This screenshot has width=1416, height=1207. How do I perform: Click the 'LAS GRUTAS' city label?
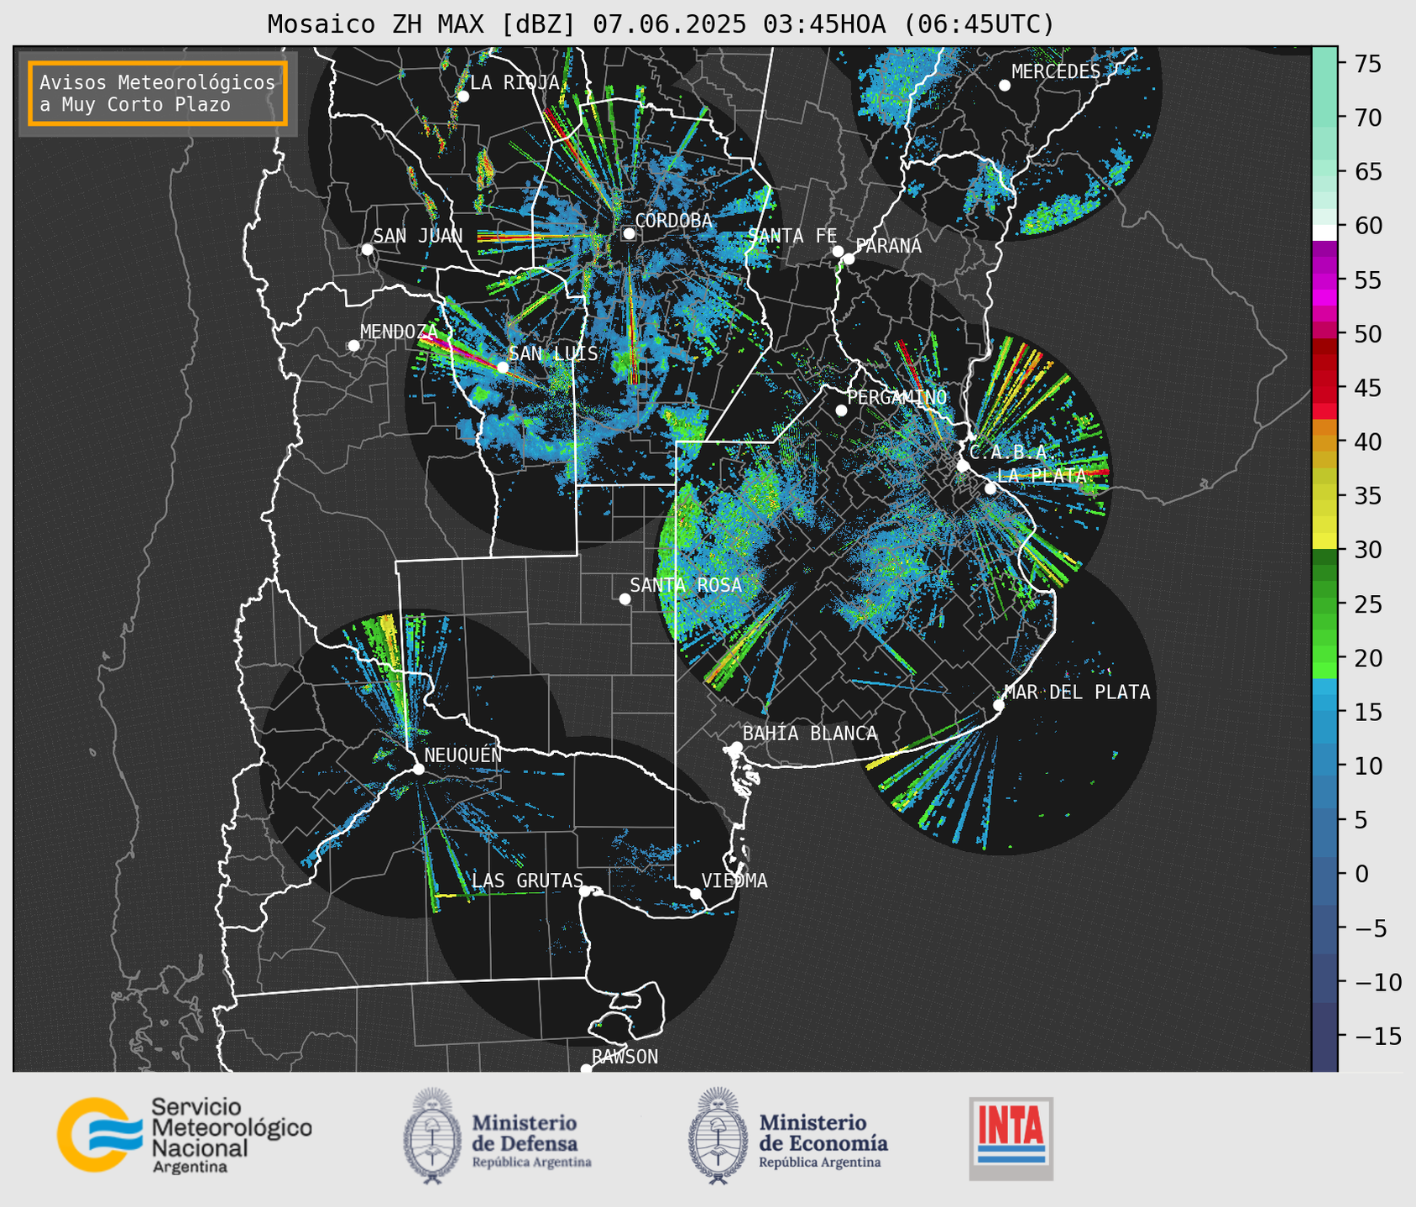(527, 880)
